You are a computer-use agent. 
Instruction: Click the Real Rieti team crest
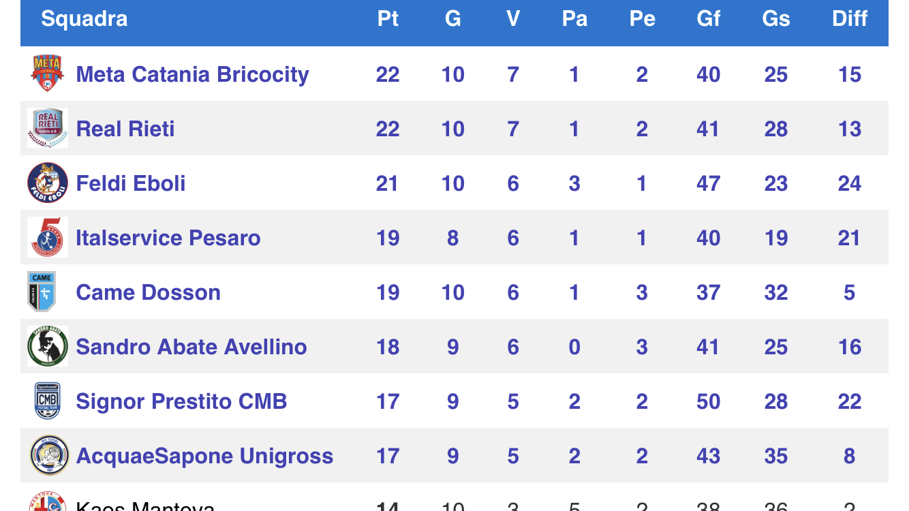click(x=48, y=128)
